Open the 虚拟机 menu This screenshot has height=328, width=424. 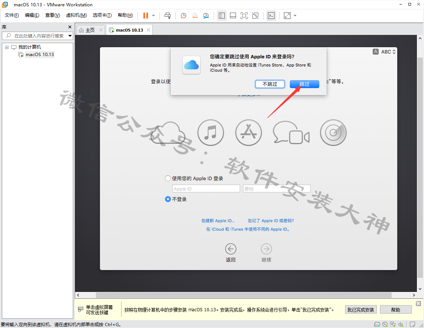tap(76, 15)
